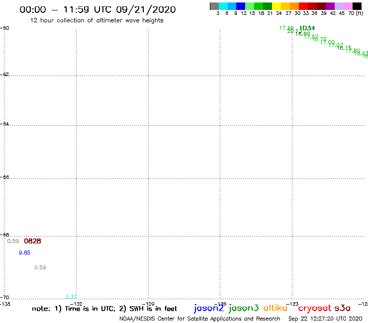
Task: Click the title '00:00 – 11:59 UTC 09/21/2020'
Action: coord(97,9)
